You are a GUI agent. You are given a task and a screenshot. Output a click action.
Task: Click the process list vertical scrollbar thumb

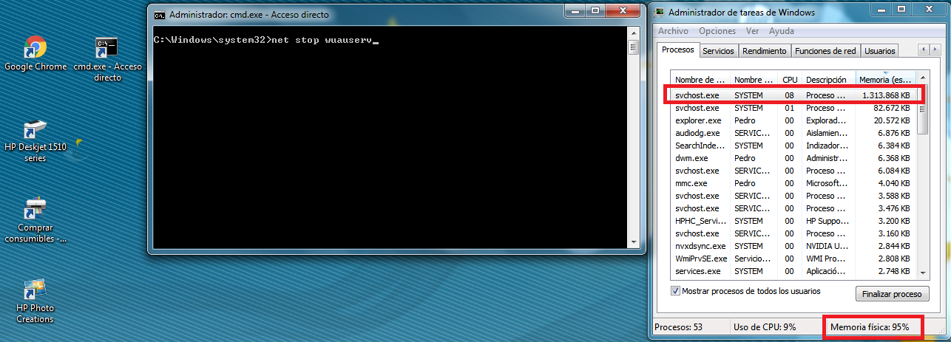point(922,110)
